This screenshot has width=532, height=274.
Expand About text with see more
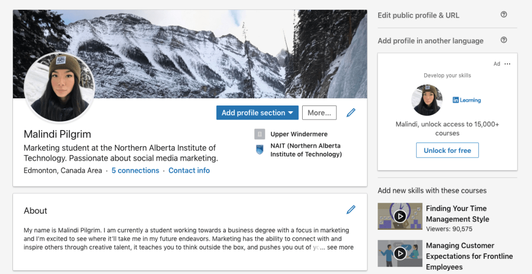[340, 247]
